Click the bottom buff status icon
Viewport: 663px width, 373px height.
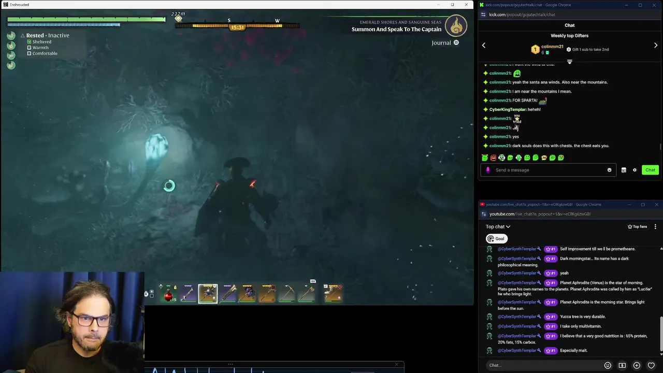(11, 65)
